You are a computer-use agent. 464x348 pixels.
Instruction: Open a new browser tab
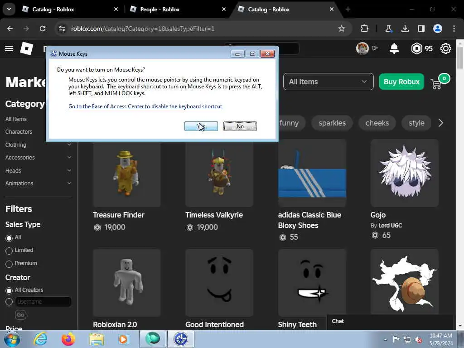(348, 9)
